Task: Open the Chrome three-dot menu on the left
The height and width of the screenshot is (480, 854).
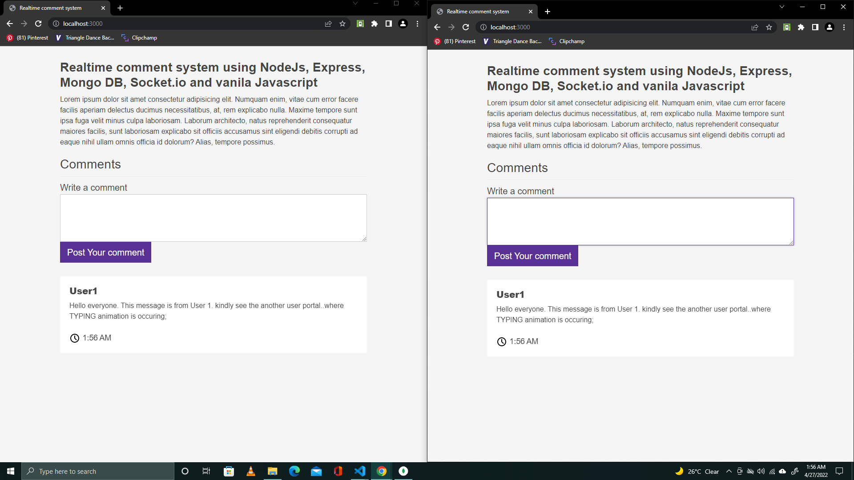Action: click(417, 24)
